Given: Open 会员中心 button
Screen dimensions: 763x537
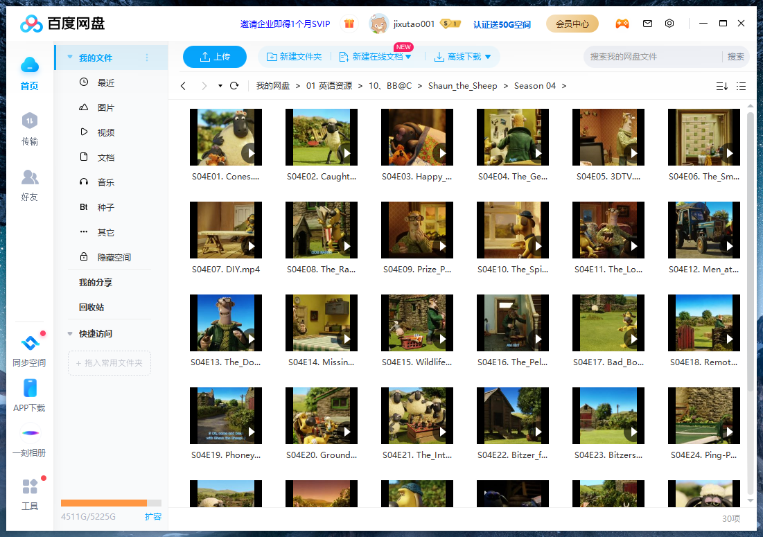Looking at the screenshot, I should (572, 24).
